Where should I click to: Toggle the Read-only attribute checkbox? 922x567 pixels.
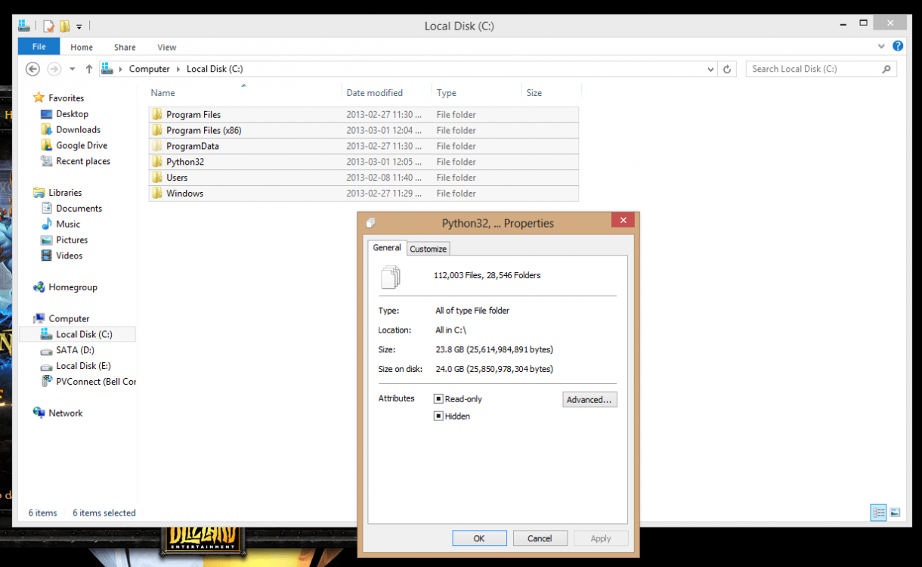[438, 399]
